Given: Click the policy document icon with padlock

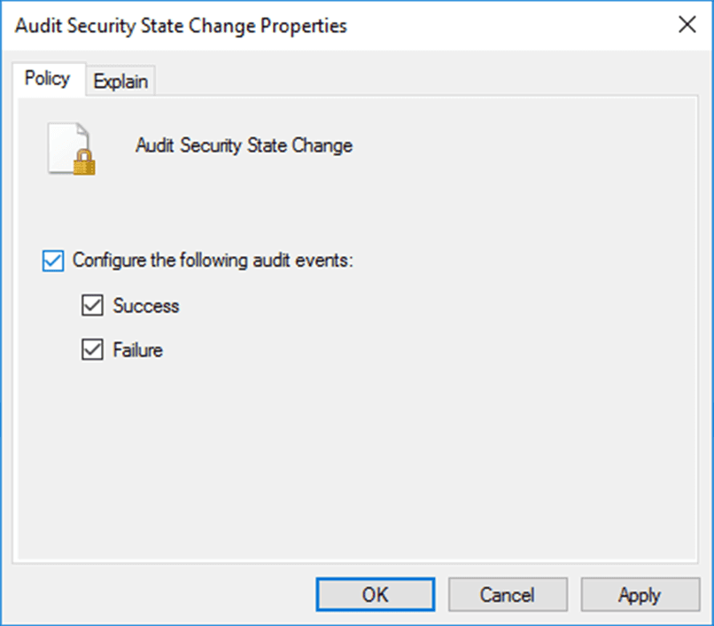Looking at the screenshot, I should [x=69, y=146].
